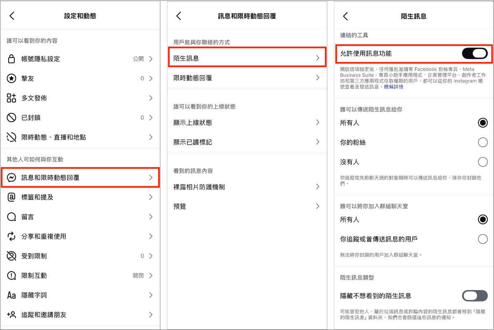The width and height of the screenshot is (494, 330).
Task: Toggle 允許使用訊息功能 switch
Action: 475,53
